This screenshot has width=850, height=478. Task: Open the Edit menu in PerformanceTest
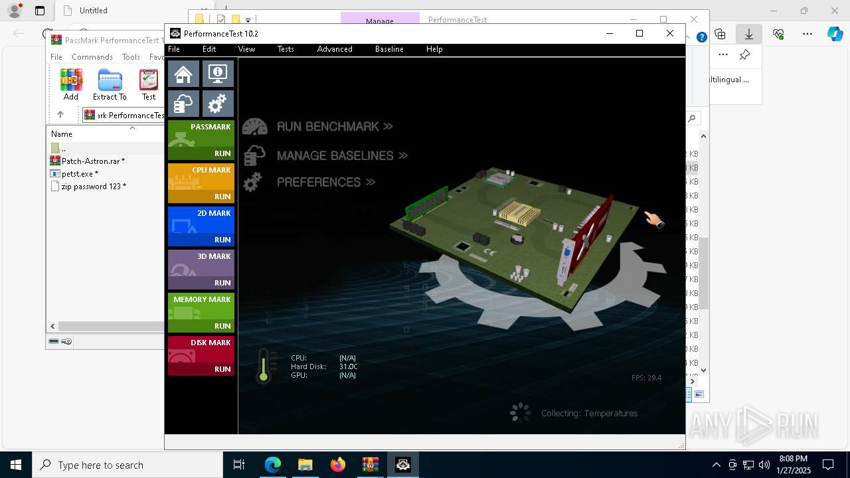pos(209,49)
